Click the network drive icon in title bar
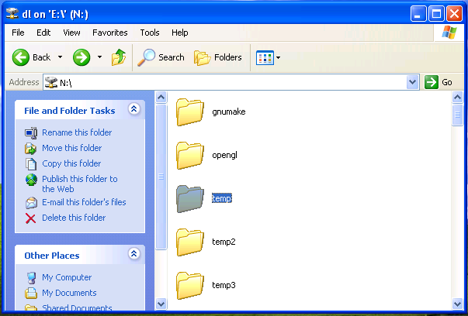The height and width of the screenshot is (316, 468). point(12,14)
